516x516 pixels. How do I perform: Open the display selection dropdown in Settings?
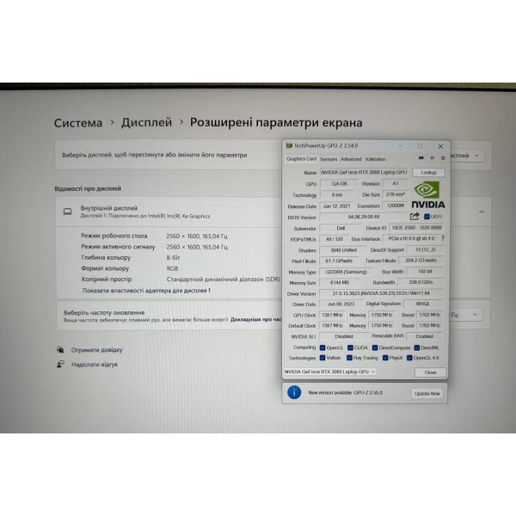466,156
